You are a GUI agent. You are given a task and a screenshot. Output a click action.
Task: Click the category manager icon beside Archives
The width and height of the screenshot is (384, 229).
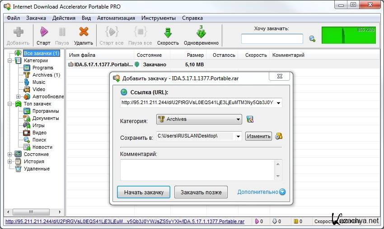click(250, 119)
